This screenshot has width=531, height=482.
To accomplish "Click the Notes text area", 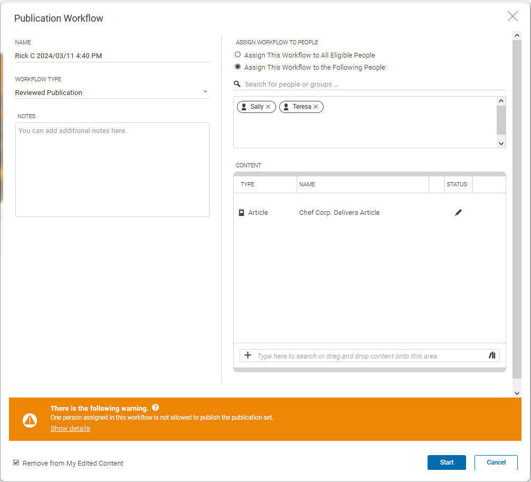I will pos(112,169).
